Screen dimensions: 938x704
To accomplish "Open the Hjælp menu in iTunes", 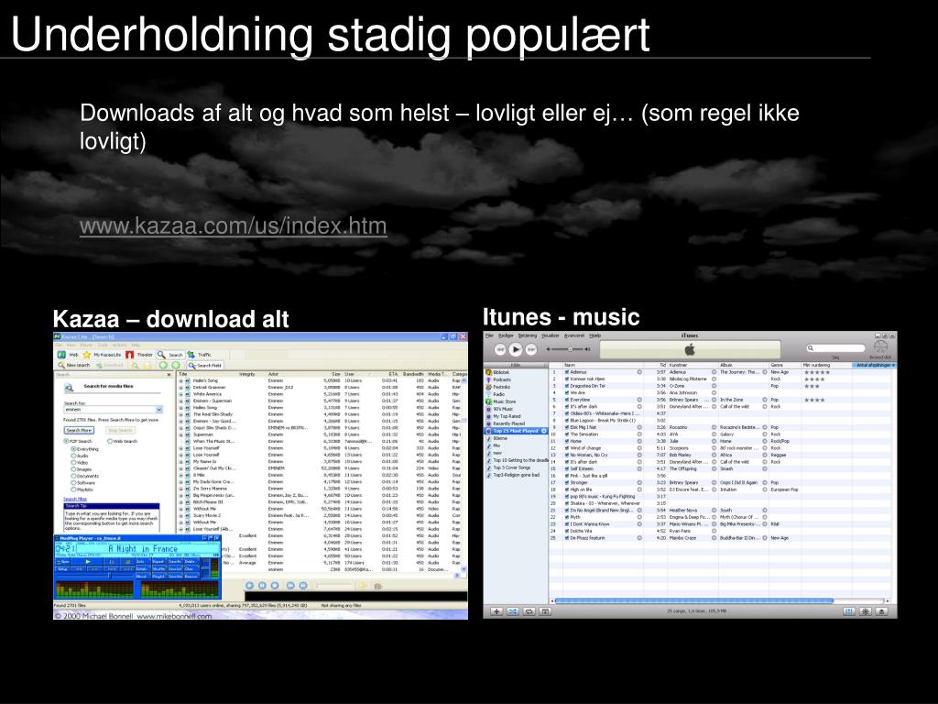I will (594, 335).
